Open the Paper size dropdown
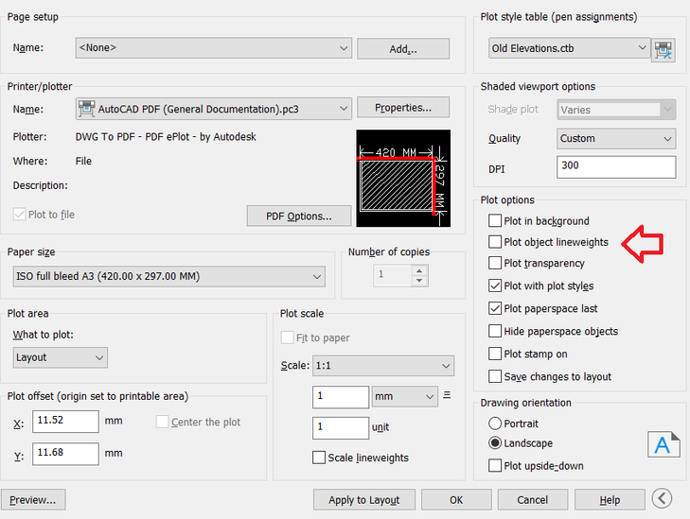This screenshot has height=519, width=690. [169, 276]
